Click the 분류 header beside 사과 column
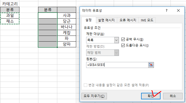 (x=48, y=10)
